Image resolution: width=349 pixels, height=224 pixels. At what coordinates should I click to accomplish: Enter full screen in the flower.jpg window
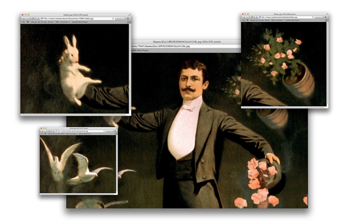326,14
